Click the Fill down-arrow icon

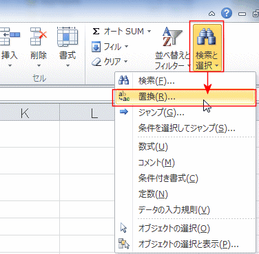tap(96, 47)
